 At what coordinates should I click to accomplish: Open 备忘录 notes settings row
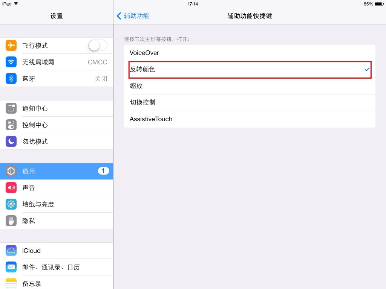(57, 283)
